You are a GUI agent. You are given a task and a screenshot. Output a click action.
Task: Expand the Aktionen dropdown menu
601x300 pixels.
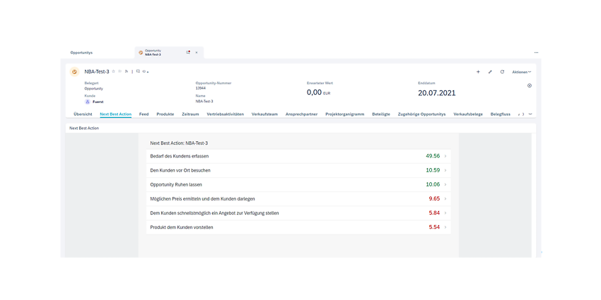(x=522, y=72)
